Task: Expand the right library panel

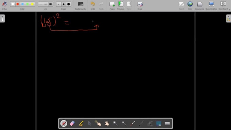Action: click(228, 18)
